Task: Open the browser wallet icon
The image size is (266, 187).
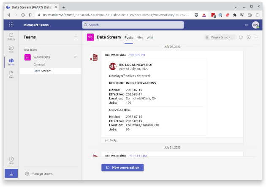Action: [x=250, y=15]
